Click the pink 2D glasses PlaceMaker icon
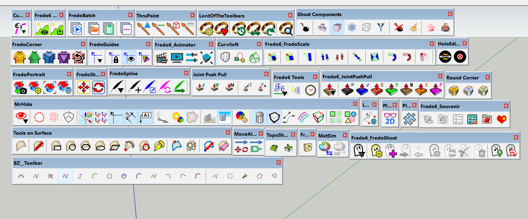This screenshot has height=219, width=528. [390, 118]
